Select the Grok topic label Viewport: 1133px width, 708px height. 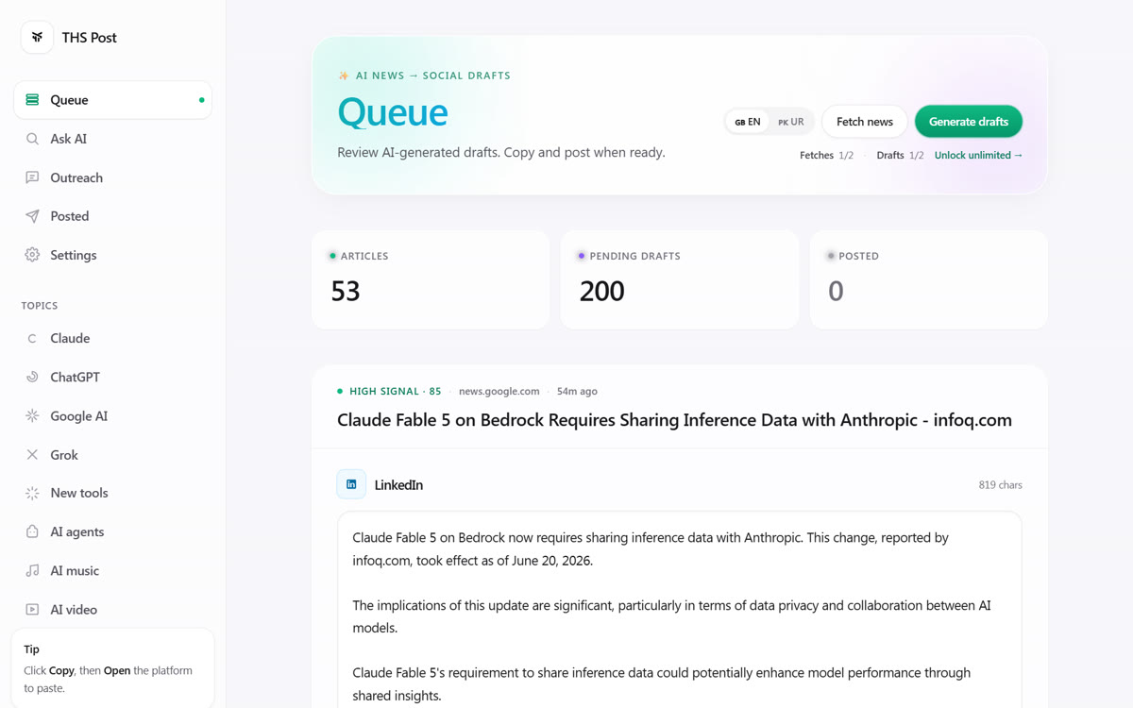pos(64,454)
